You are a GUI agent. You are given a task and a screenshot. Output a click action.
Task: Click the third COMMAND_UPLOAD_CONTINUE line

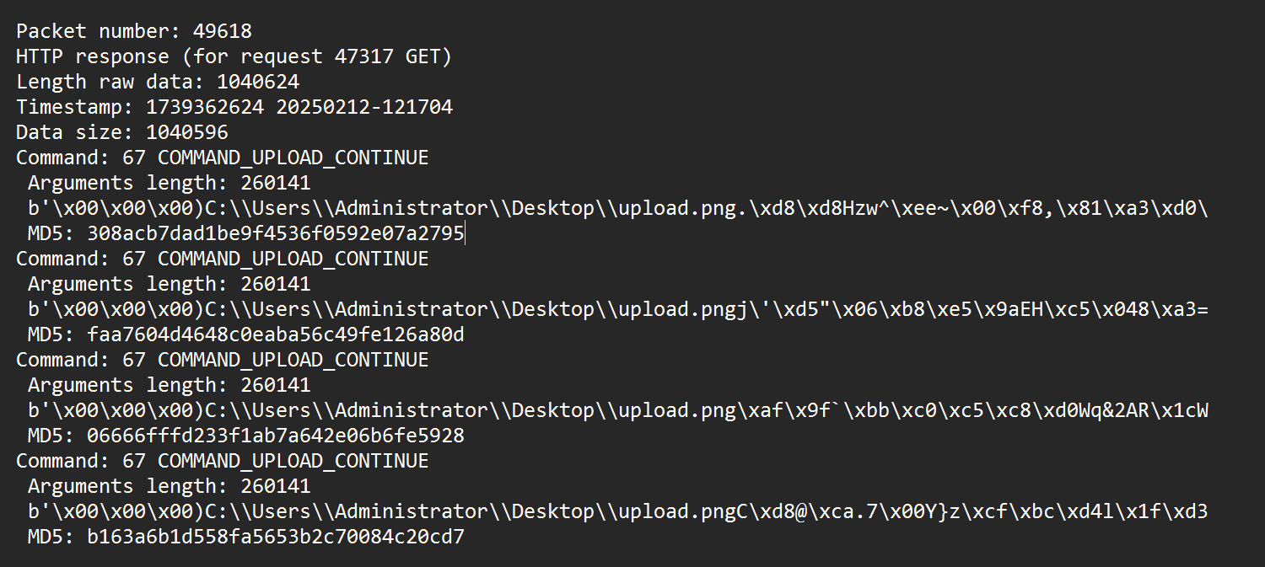(223, 360)
